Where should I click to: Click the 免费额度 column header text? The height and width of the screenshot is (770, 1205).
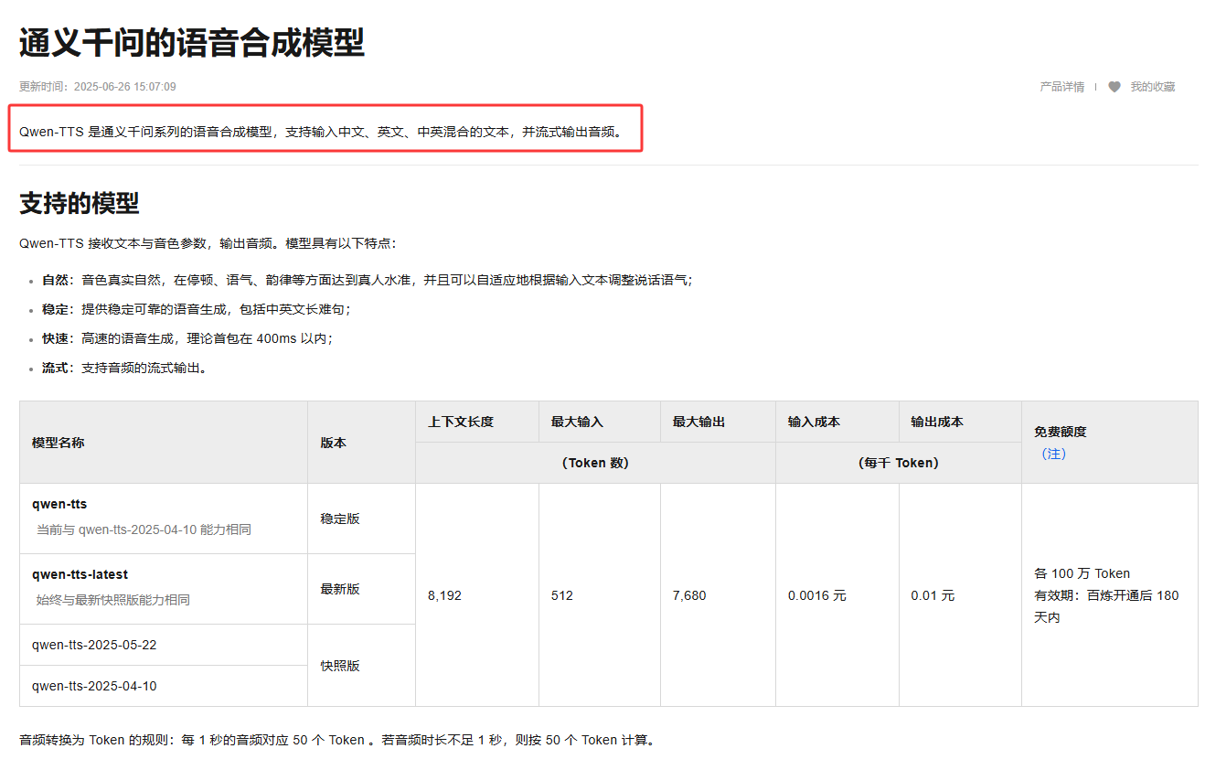(1061, 432)
